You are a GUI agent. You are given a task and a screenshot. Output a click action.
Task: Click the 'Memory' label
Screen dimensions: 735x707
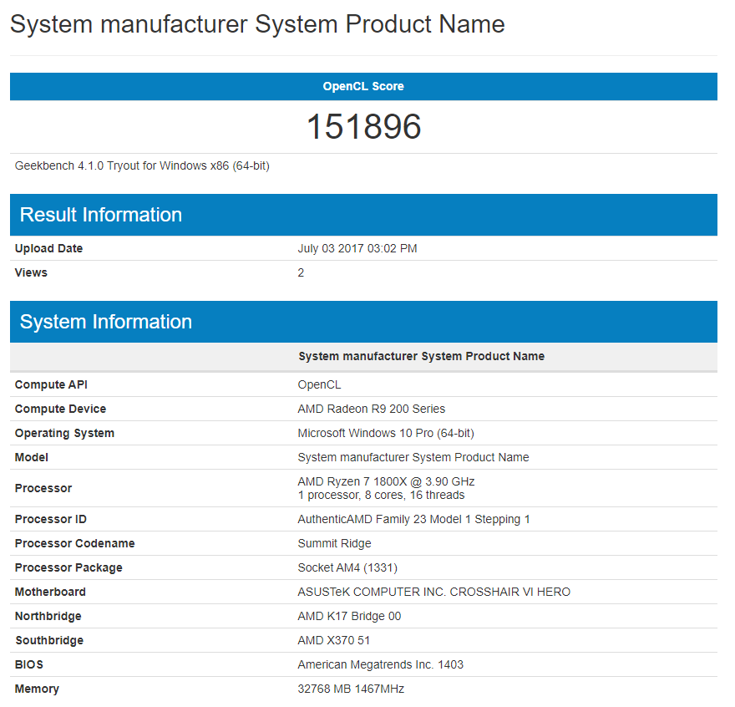coord(37,689)
